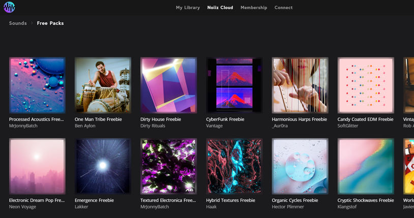Select the Connect menu item
Viewport: 414px width, 218px height.
(283, 8)
